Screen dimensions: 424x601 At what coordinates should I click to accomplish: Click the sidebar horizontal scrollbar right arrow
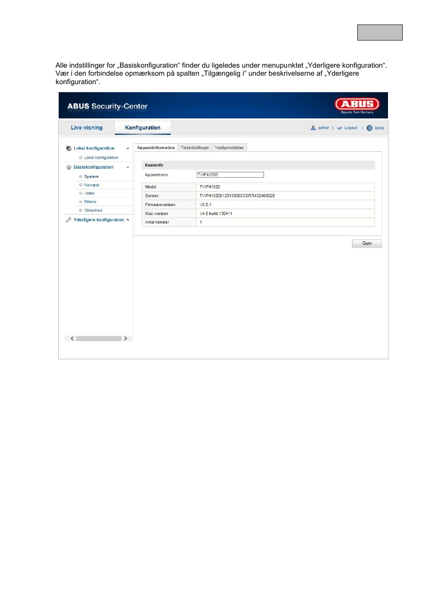point(125,338)
